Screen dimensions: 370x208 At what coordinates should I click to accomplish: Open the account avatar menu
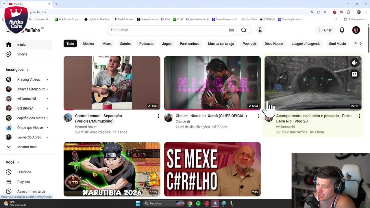tap(356, 30)
